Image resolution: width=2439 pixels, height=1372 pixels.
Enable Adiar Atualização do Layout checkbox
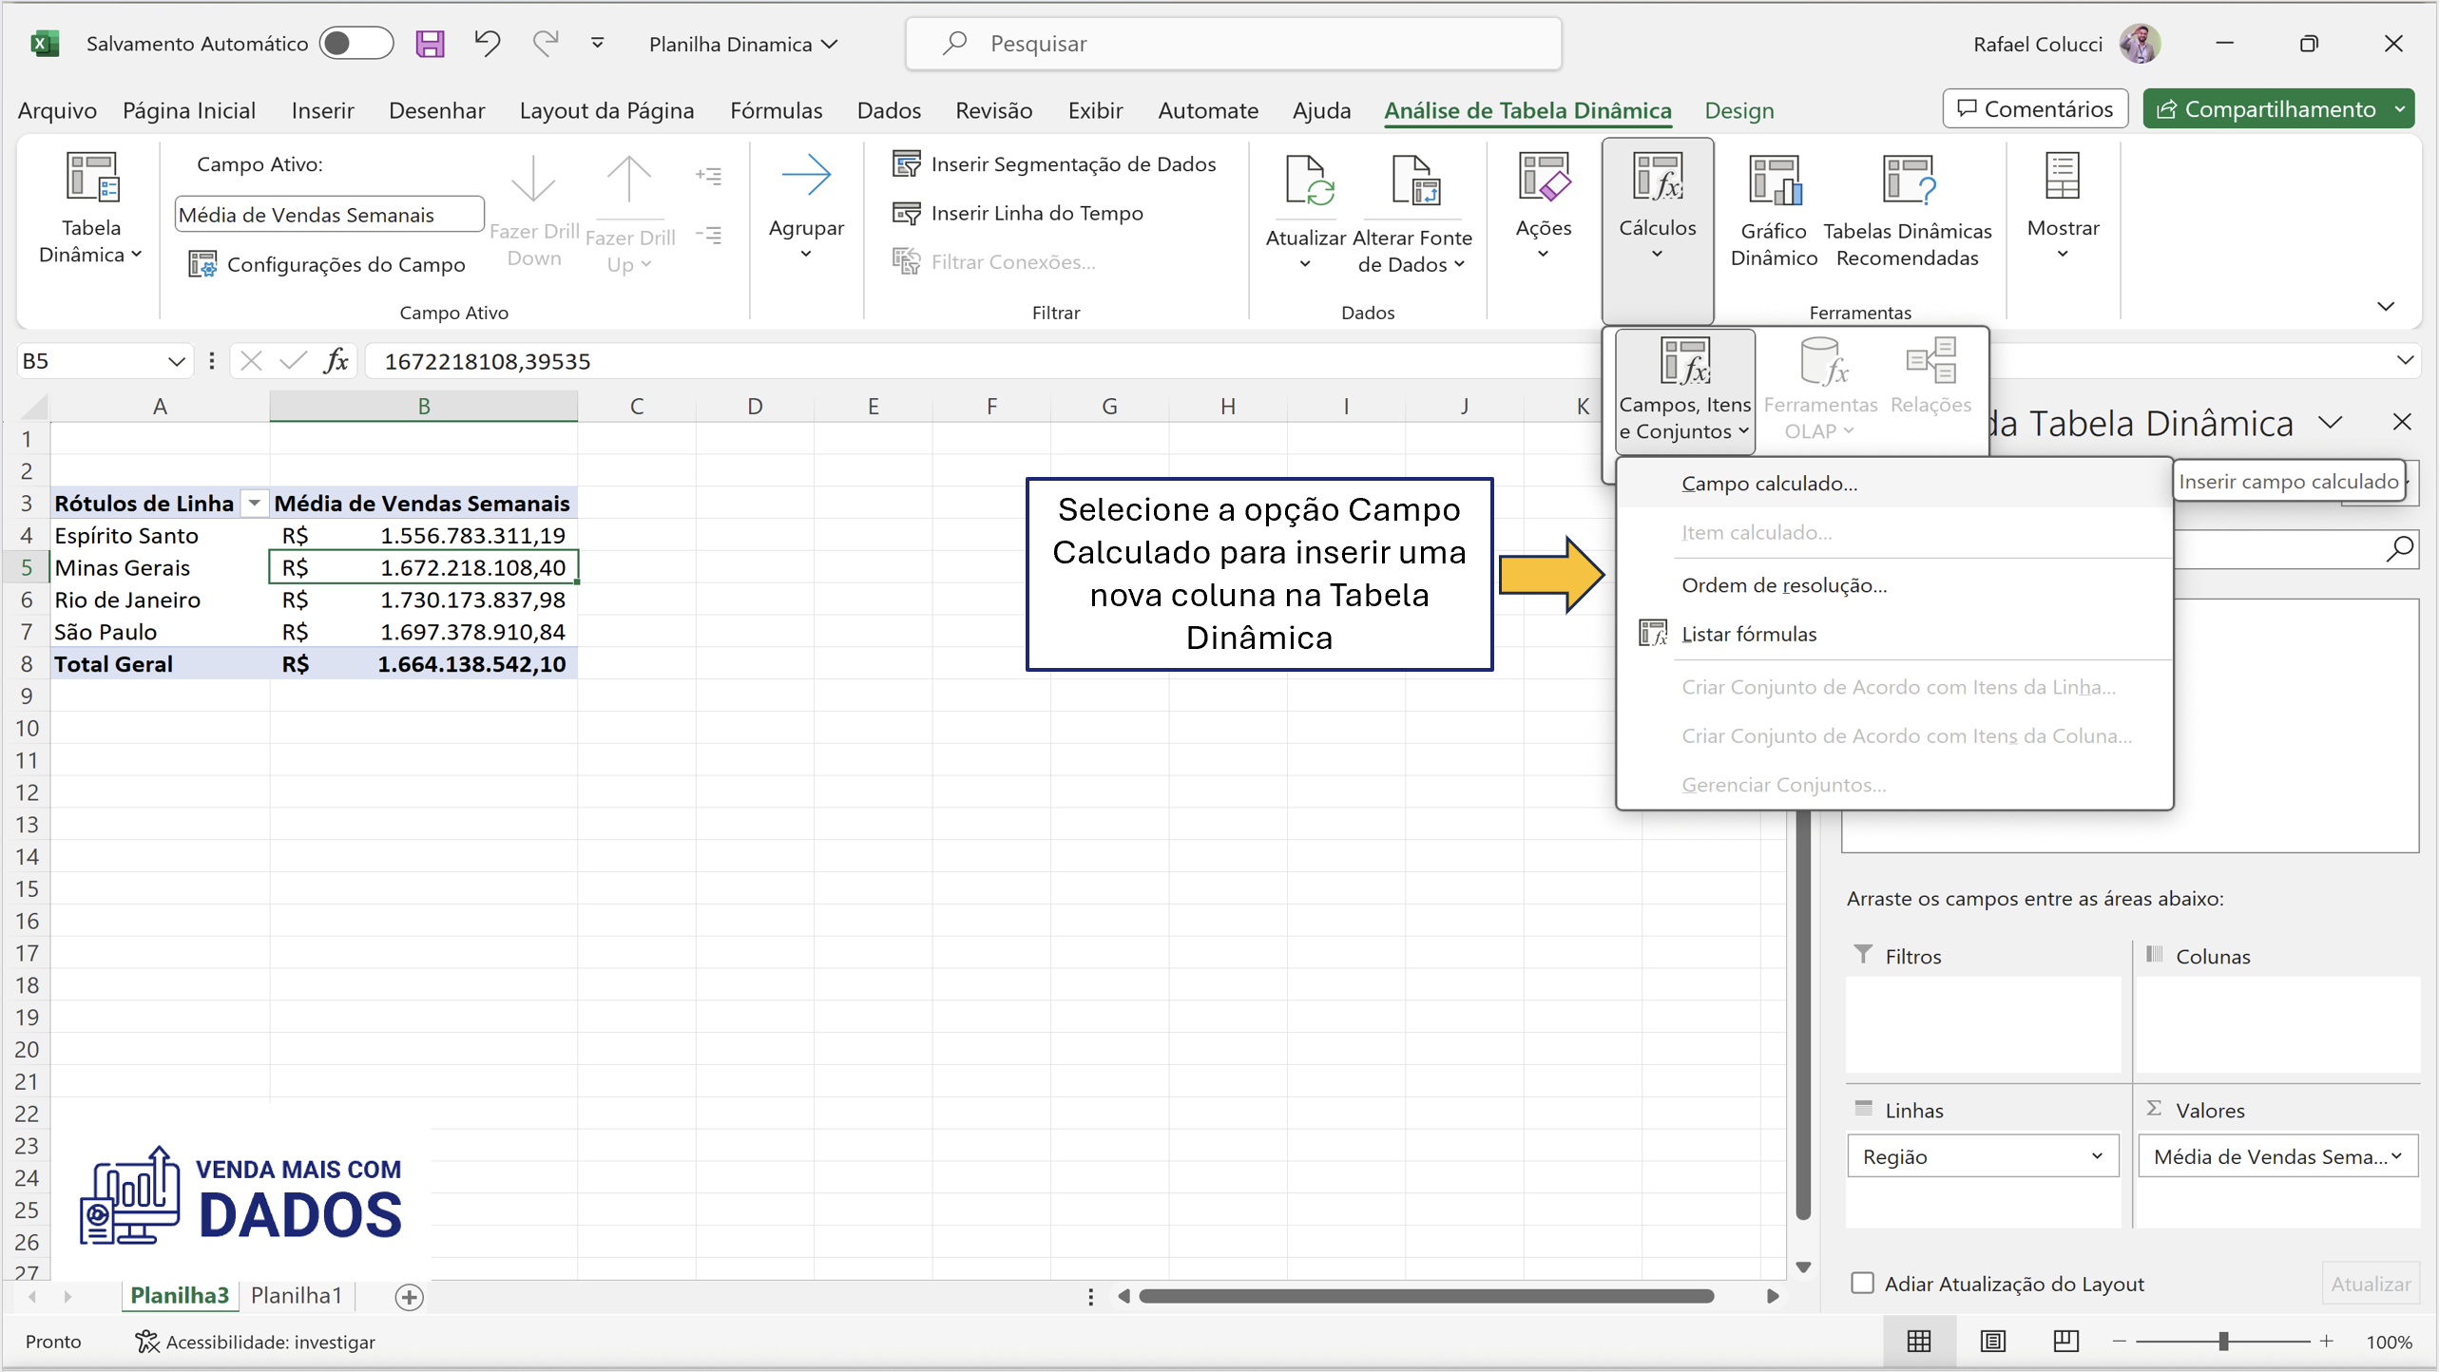coord(1863,1283)
